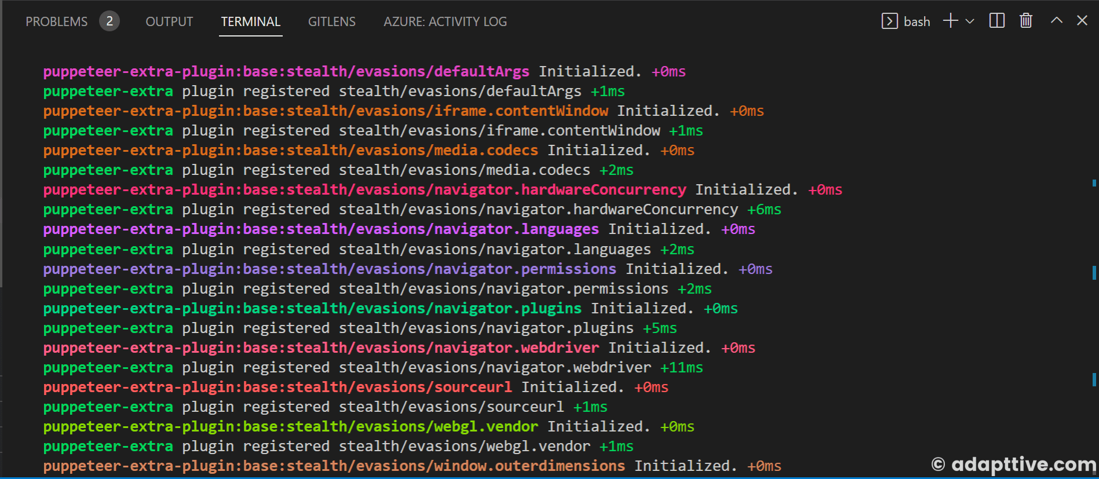Click the 'registered stealth/evasions/defaultArgs' line
Viewport: 1099px width, 479px height.
[334, 92]
